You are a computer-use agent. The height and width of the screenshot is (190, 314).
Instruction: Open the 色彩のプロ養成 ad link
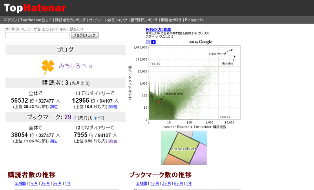(x=158, y=30)
